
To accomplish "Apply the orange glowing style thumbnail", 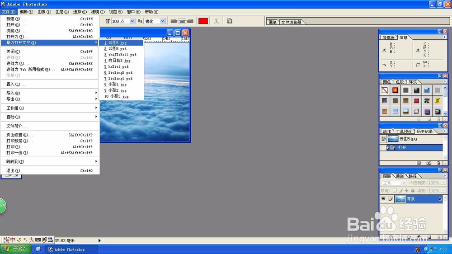I will pyautogui.click(x=395, y=90).
